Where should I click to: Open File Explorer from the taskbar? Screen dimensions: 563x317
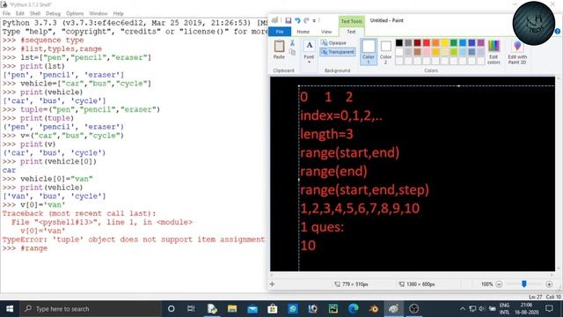coord(232,309)
